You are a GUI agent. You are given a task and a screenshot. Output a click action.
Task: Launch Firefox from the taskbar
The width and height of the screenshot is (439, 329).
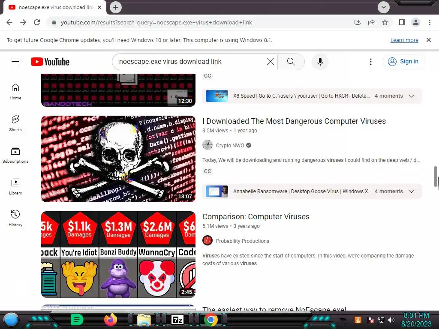click(x=111, y=320)
